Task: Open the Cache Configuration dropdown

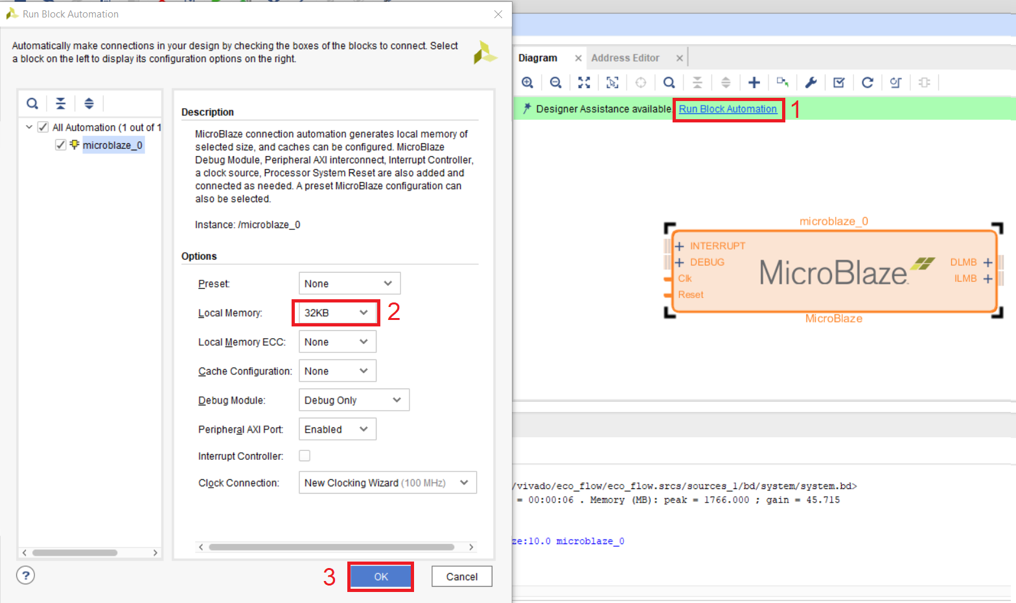Action: point(337,370)
